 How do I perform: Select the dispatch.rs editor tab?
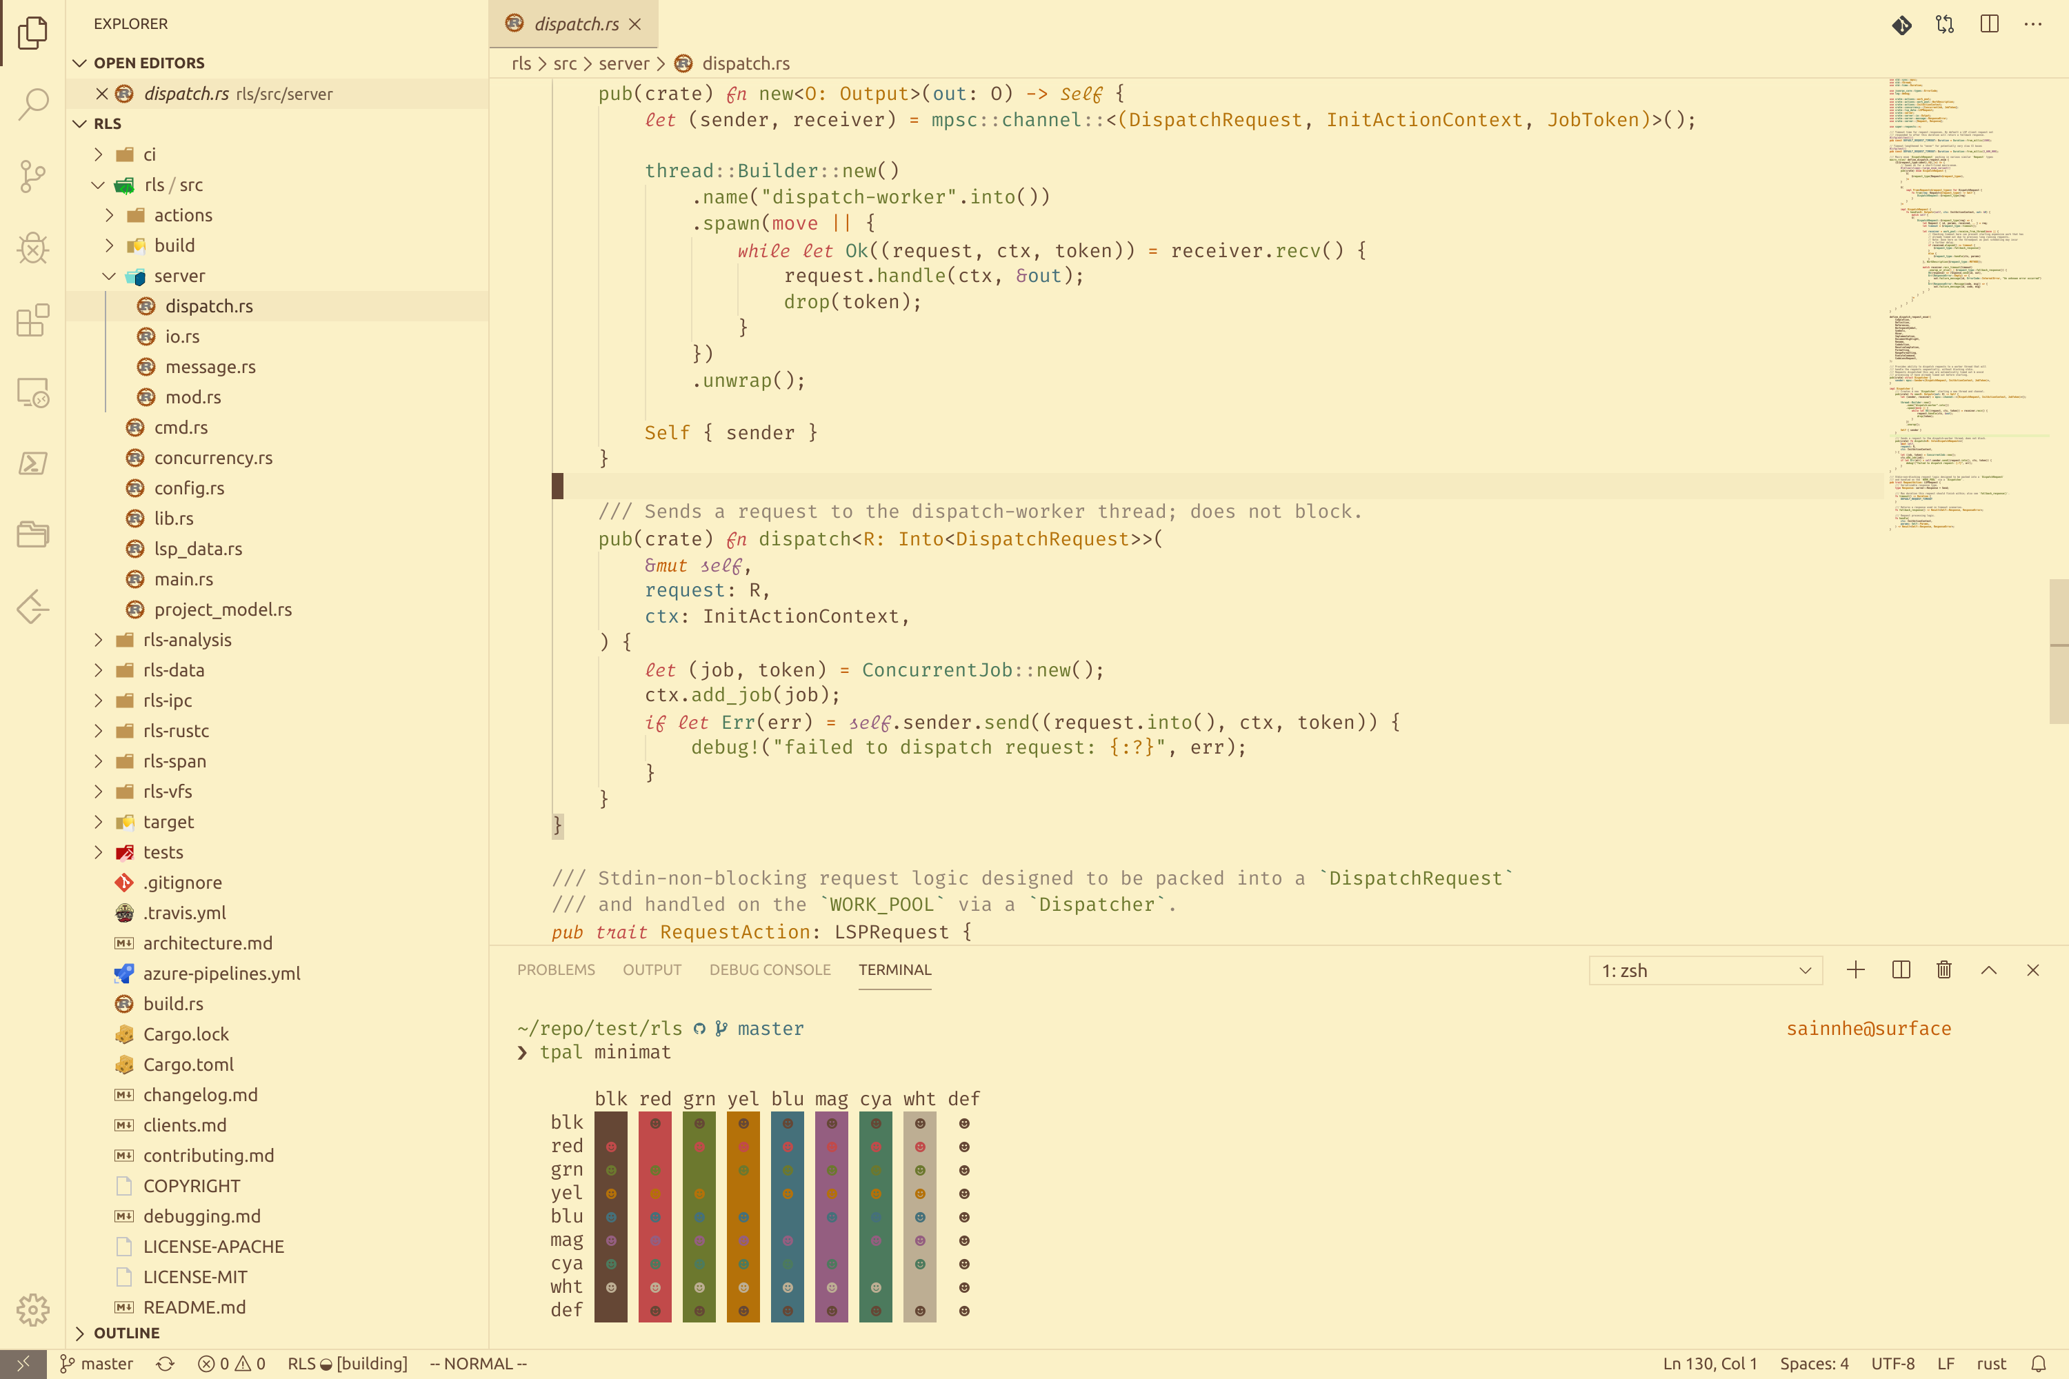coord(575,25)
